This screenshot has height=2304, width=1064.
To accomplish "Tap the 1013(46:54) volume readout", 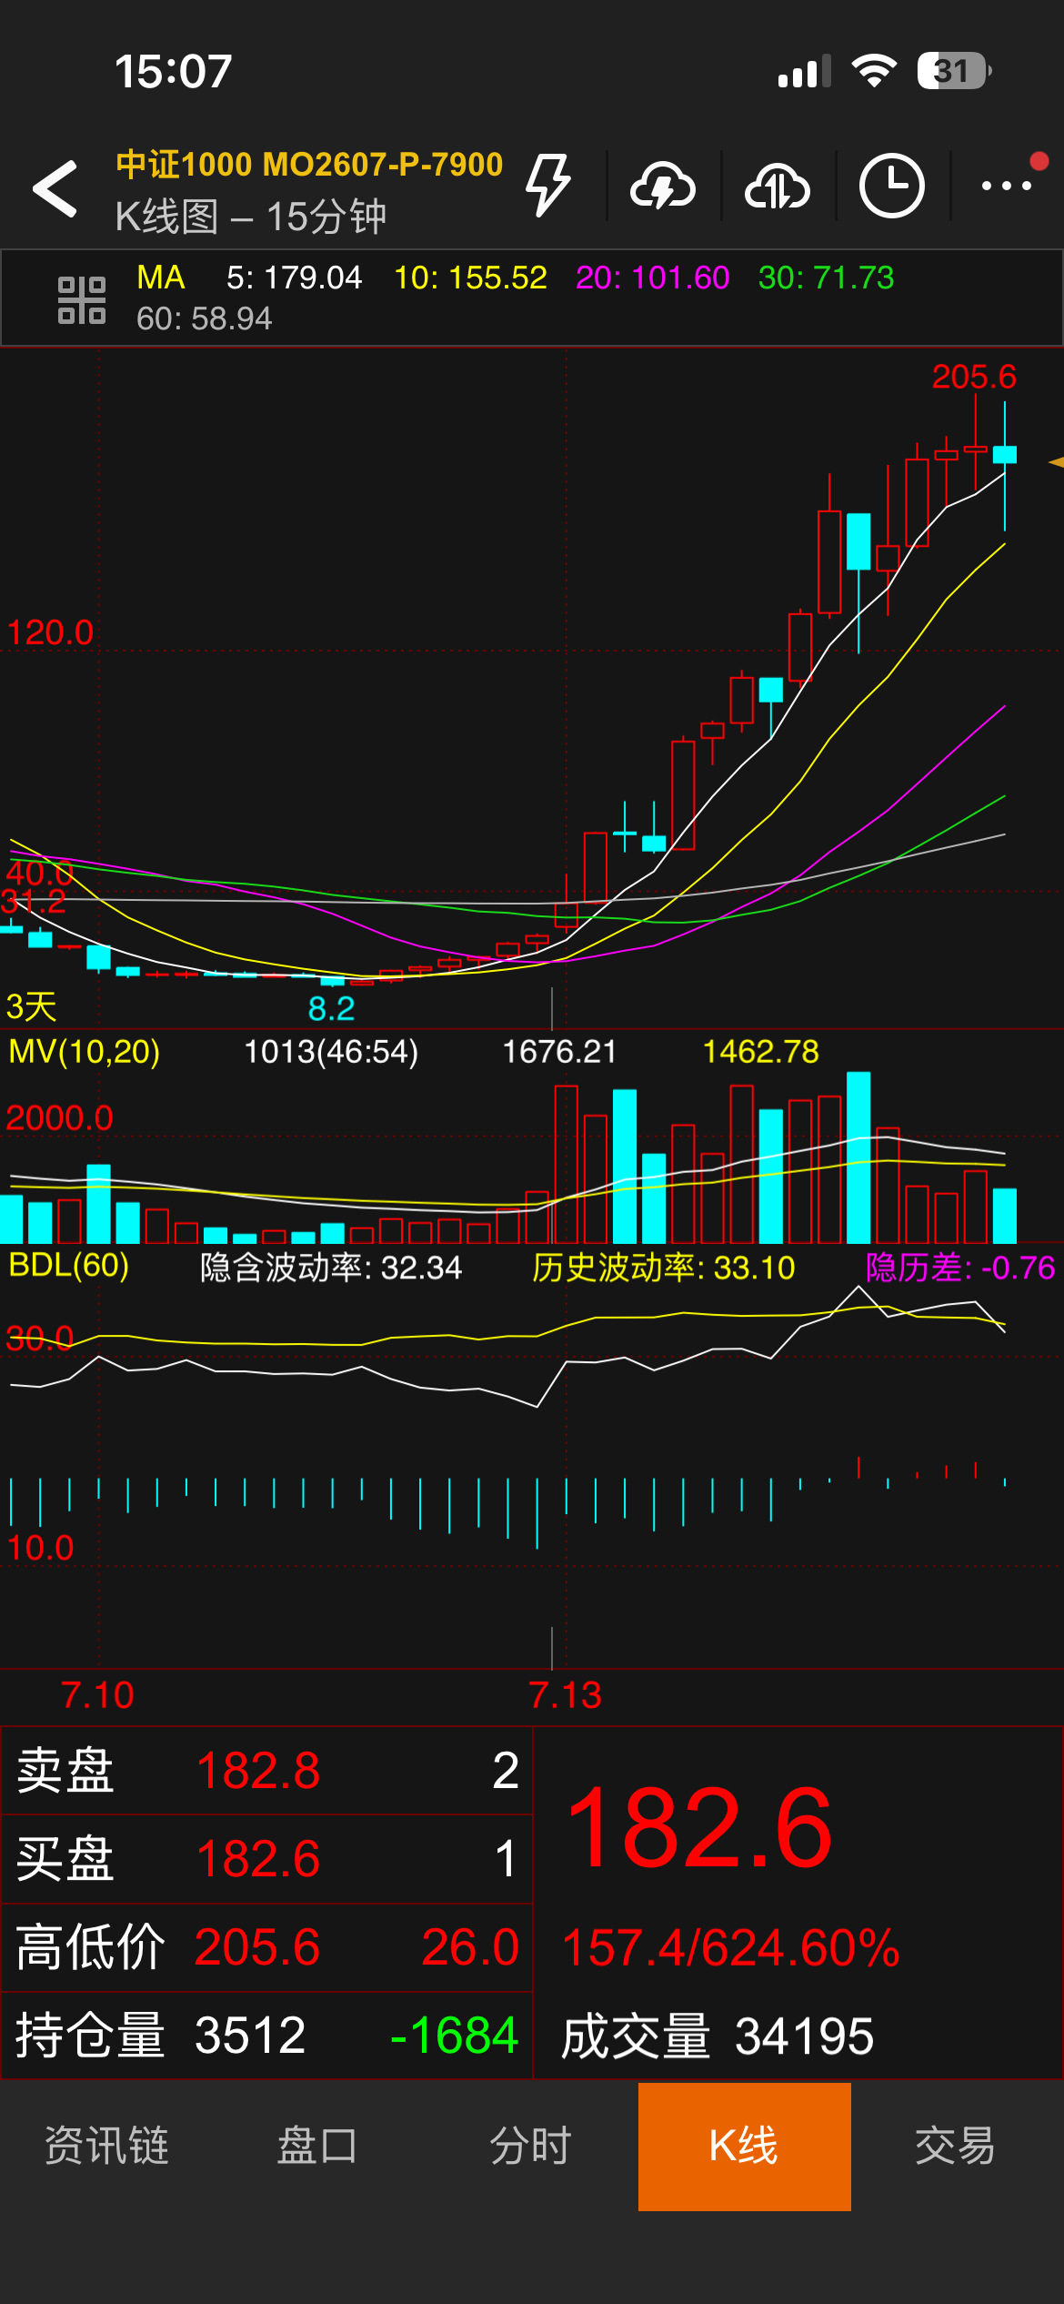I will pyautogui.click(x=331, y=1052).
